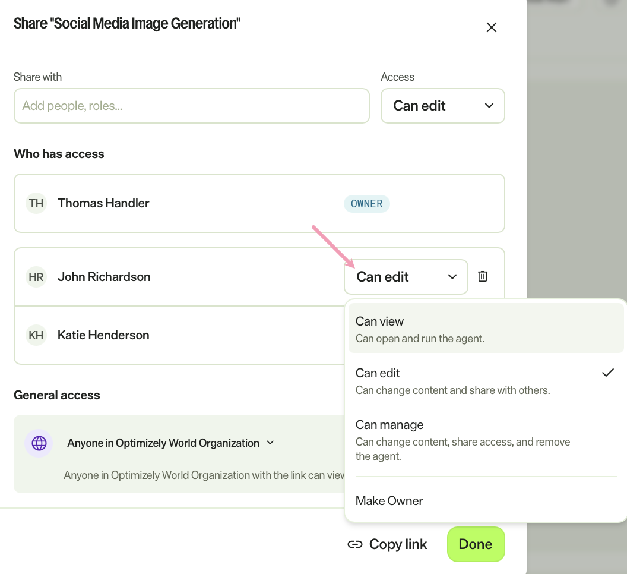Click the Copy link button
The image size is (627, 574).
pyautogui.click(x=387, y=544)
